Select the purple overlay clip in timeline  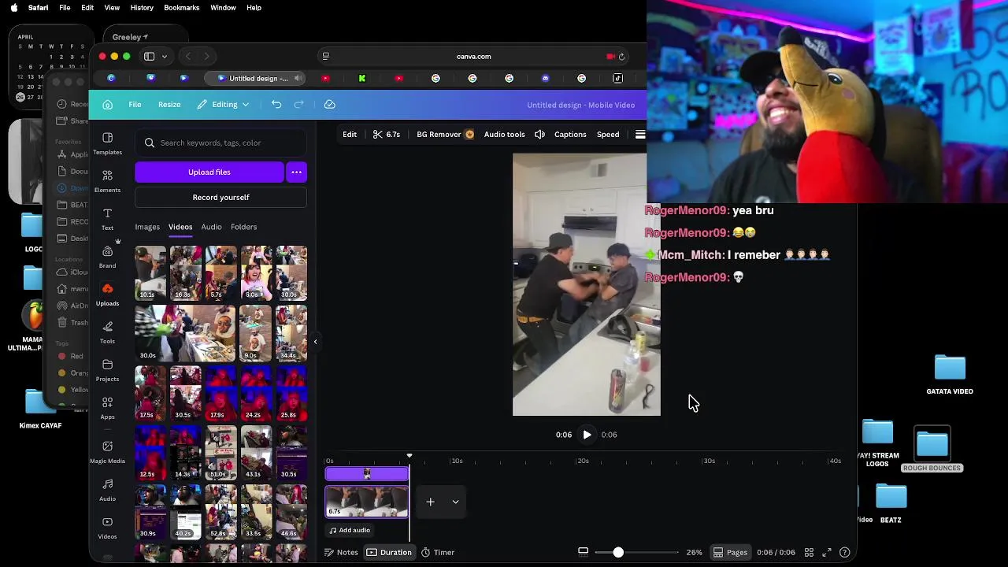coord(367,474)
